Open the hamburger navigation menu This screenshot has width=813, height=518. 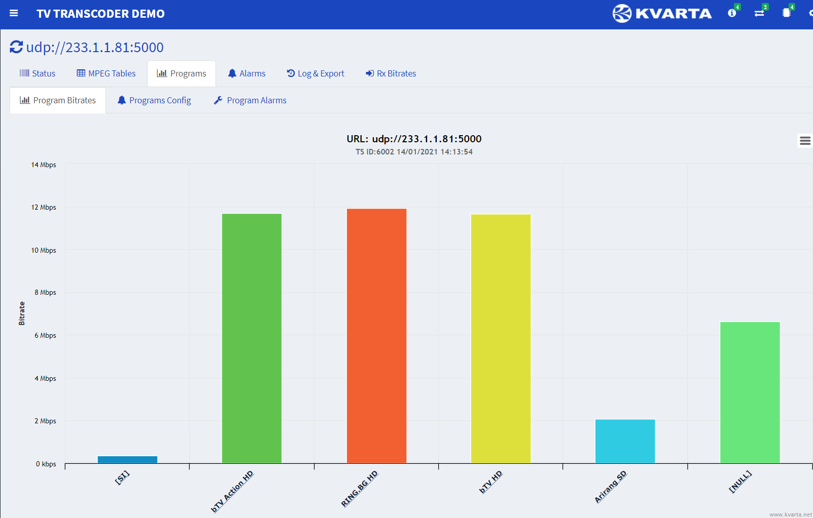tap(14, 13)
